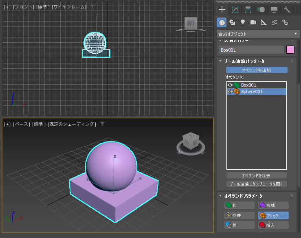Select the Helpers category icon

264,23
